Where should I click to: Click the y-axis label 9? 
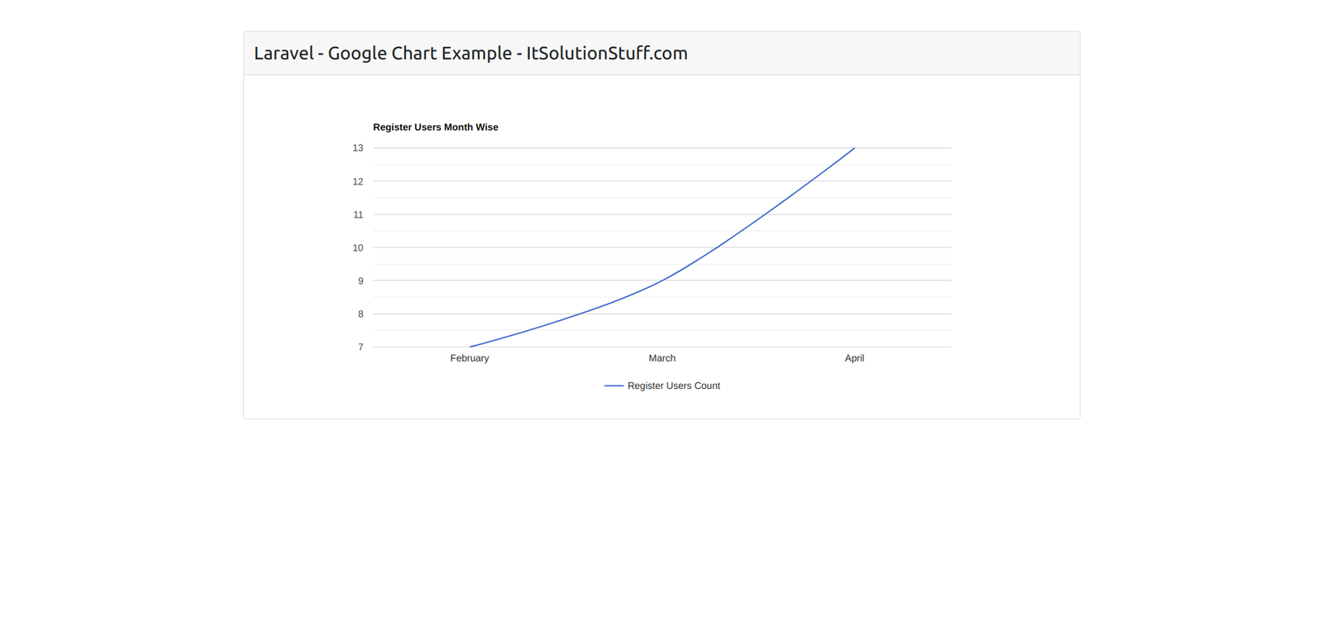361,280
